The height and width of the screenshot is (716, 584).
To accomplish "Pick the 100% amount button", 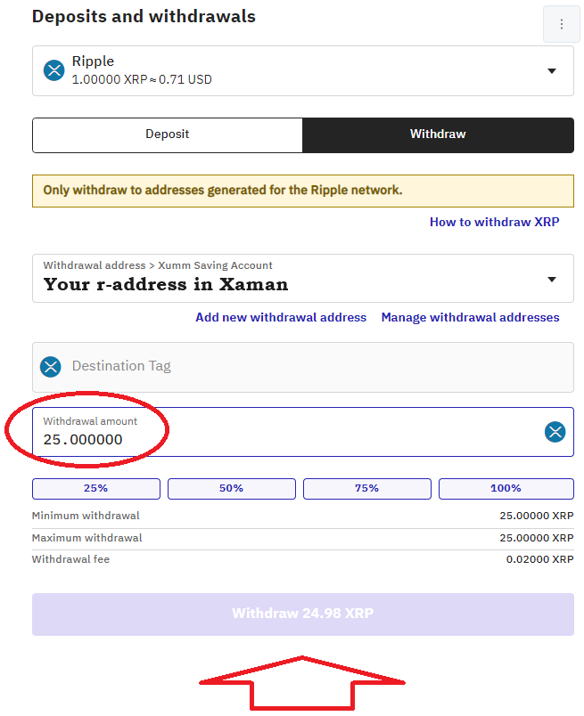I will click(x=506, y=488).
